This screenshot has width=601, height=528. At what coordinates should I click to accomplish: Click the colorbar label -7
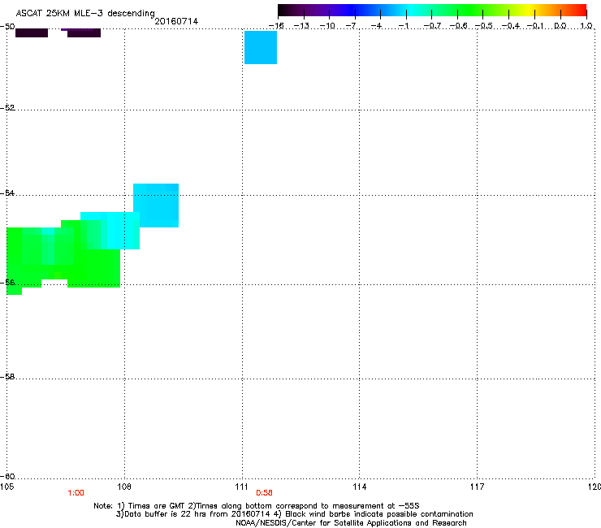click(x=350, y=26)
